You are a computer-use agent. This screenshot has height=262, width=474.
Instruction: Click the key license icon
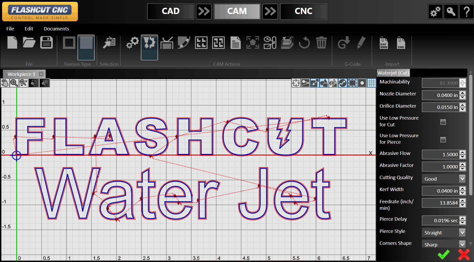click(451, 12)
